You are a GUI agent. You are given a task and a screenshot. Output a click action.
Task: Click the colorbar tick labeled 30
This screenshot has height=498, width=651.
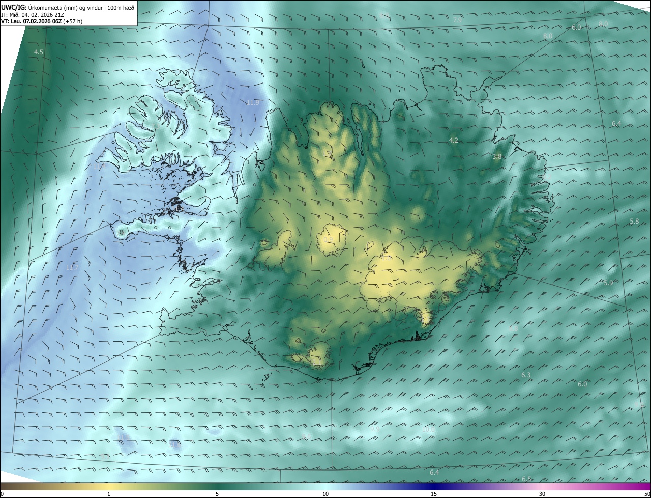pos(542,494)
